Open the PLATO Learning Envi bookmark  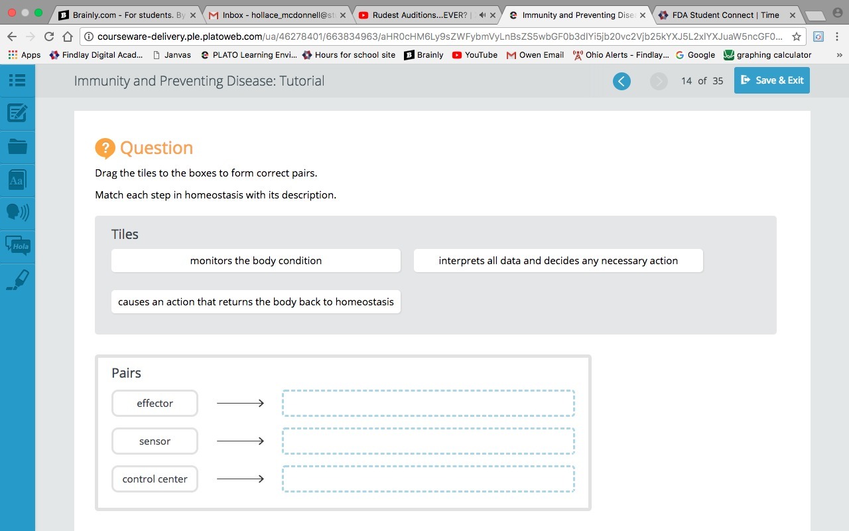(x=249, y=55)
